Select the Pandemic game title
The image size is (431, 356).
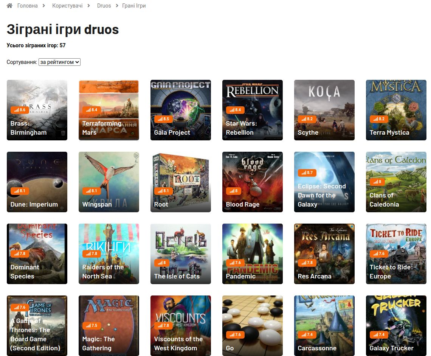pos(240,276)
